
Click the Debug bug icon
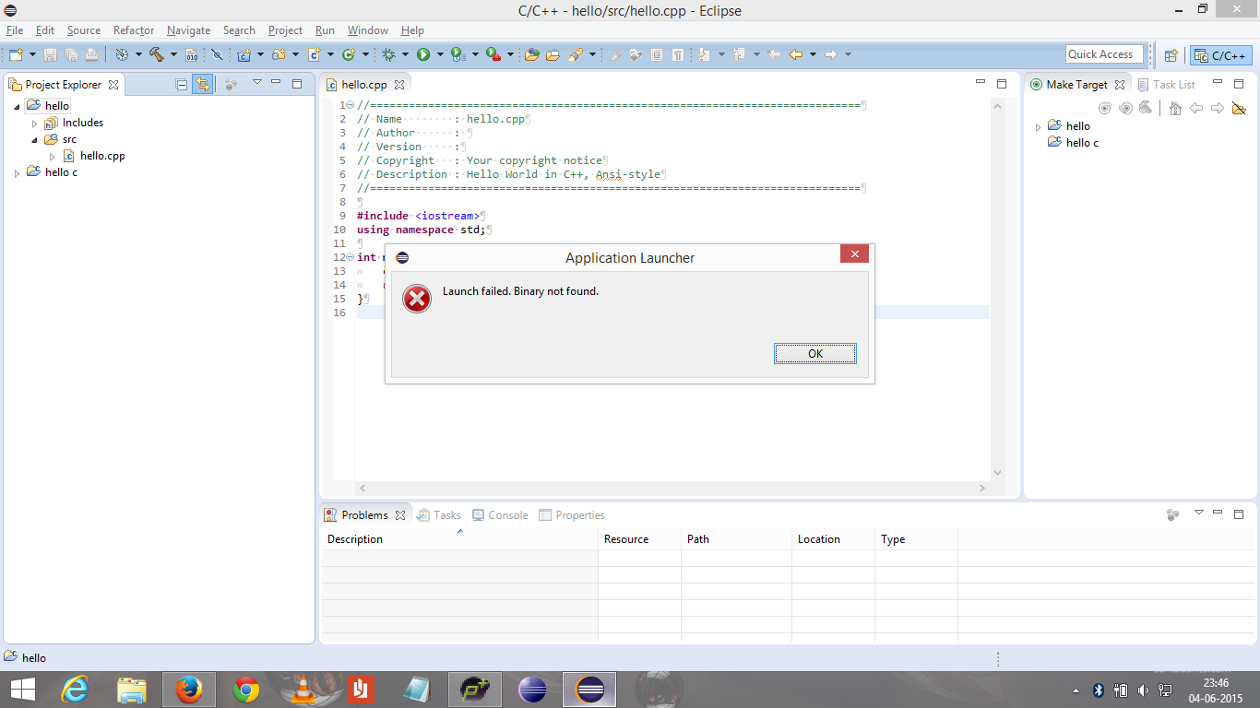point(388,55)
